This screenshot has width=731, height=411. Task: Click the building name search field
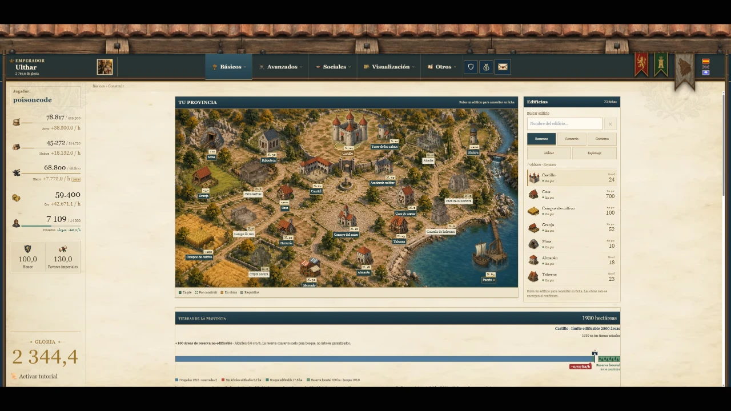tap(564, 124)
